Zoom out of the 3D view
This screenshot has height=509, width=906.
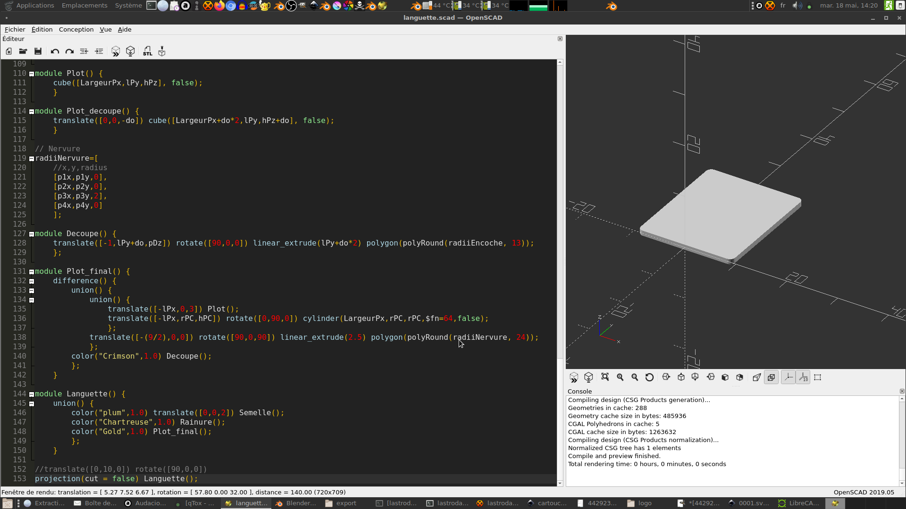pos(635,378)
